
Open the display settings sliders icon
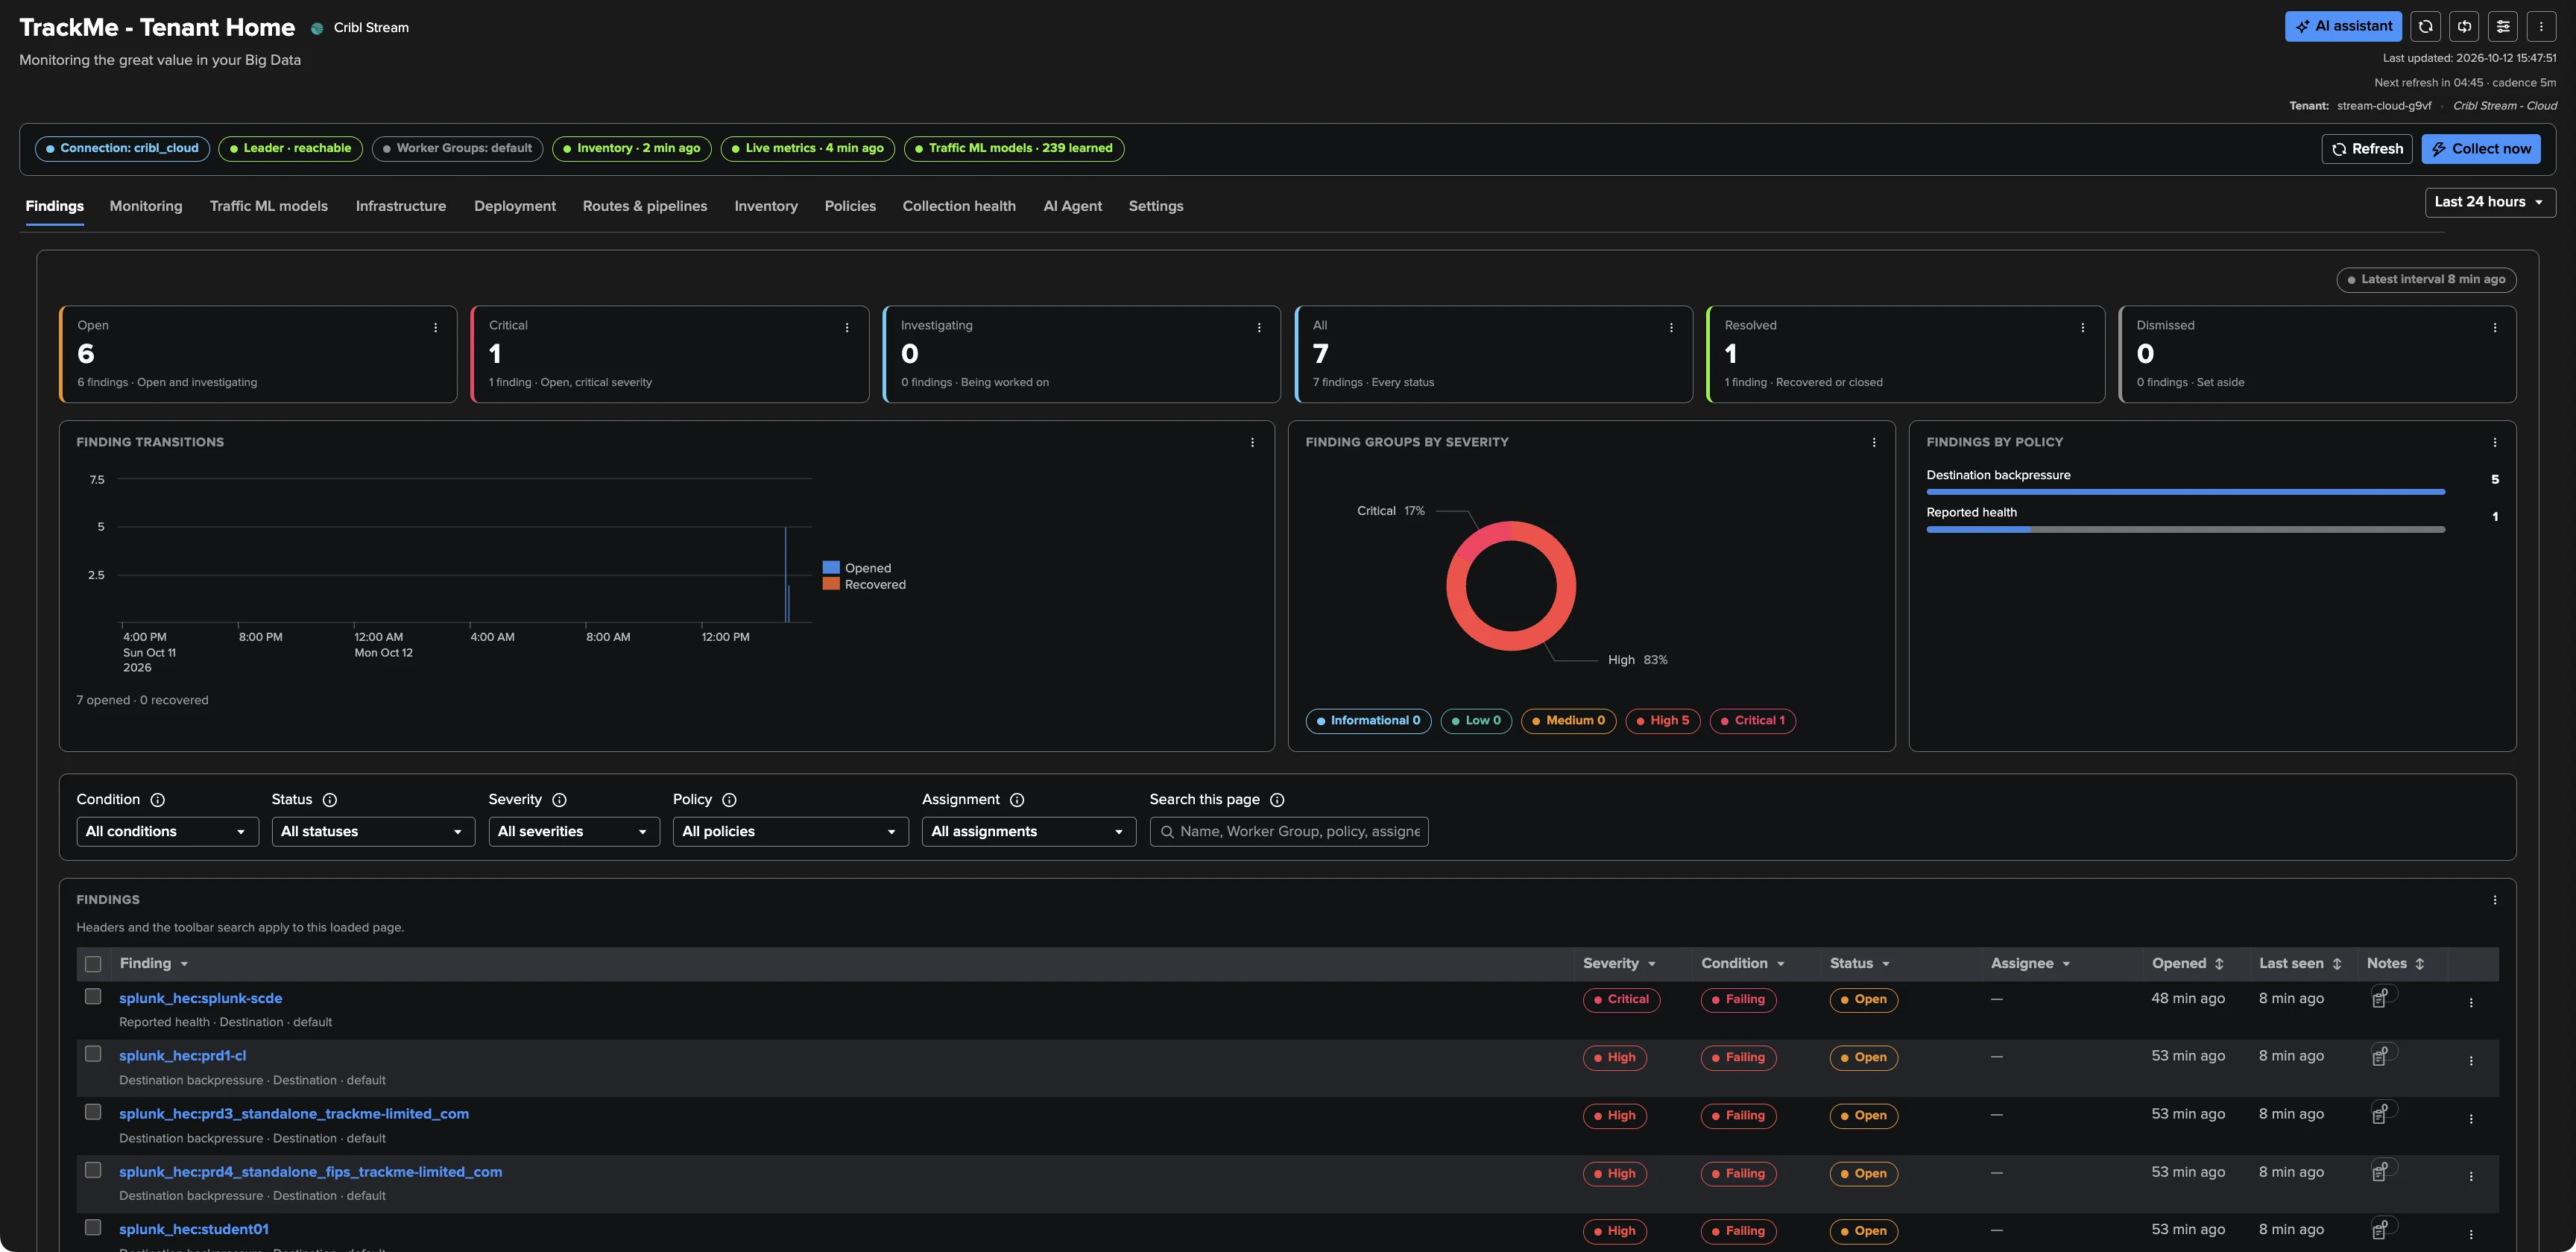[x=2503, y=26]
